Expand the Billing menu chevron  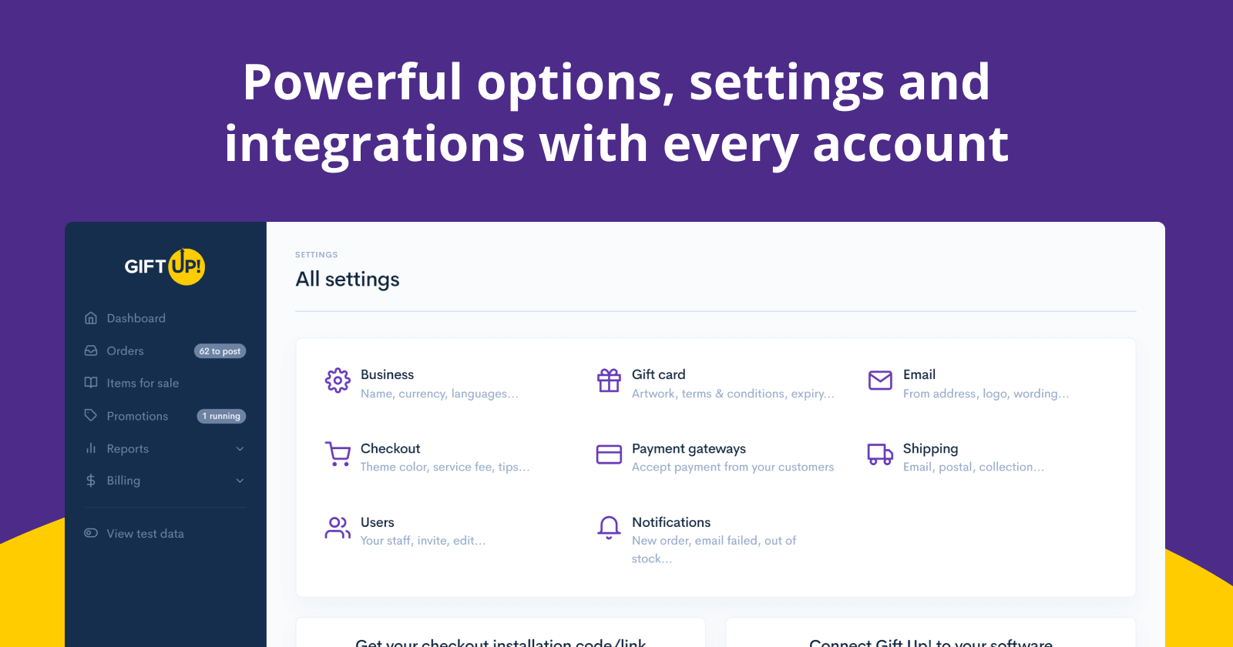tap(240, 481)
